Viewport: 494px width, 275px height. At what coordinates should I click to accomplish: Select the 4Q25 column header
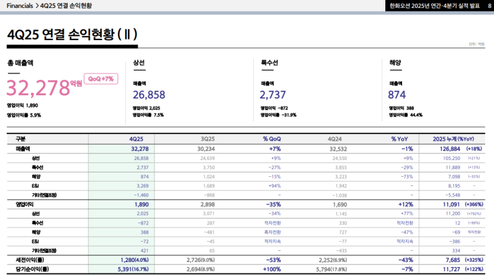pos(136,138)
